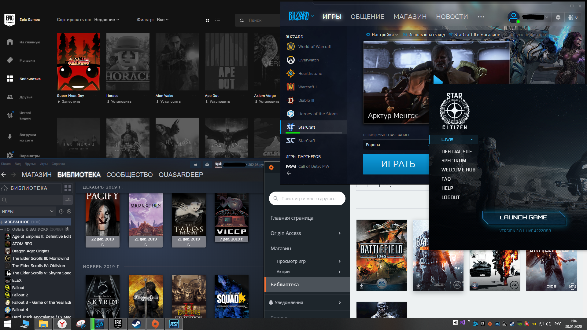Open Steam library advanced filter icon
The height and width of the screenshot is (330, 587).
(x=68, y=200)
